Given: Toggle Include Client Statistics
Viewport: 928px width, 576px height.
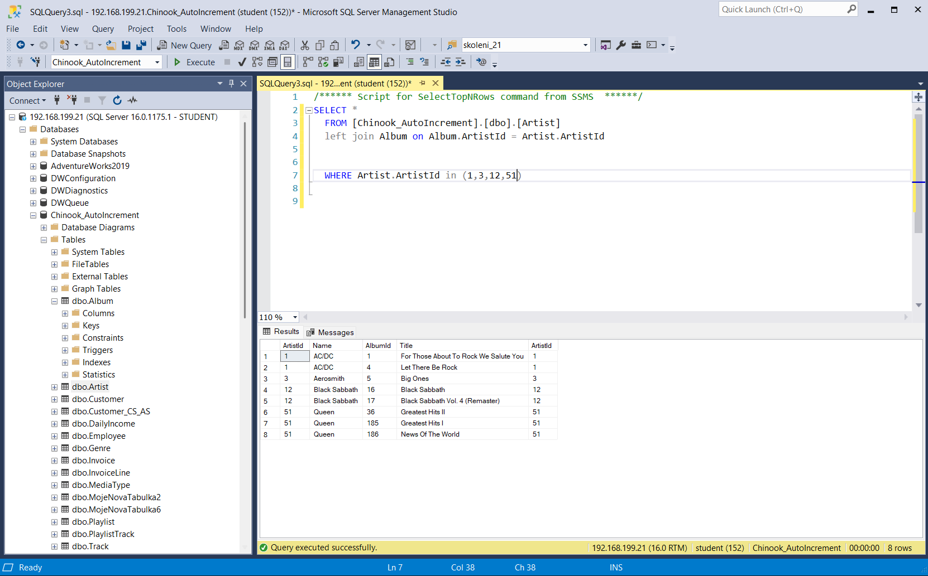Looking at the screenshot, I should coord(338,62).
